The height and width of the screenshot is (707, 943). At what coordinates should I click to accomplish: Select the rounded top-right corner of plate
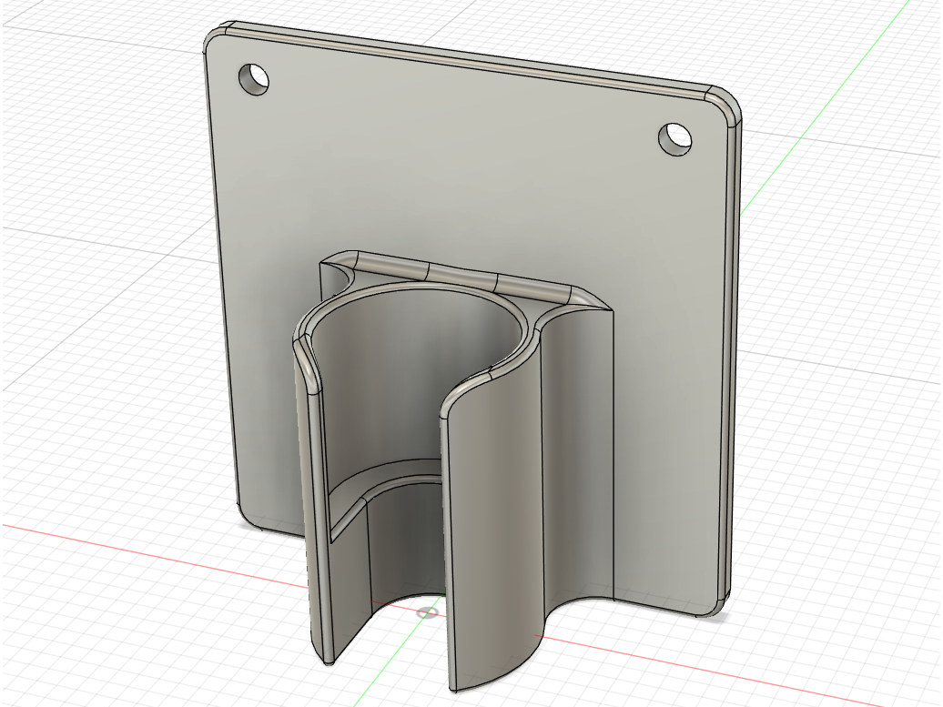(x=725, y=106)
